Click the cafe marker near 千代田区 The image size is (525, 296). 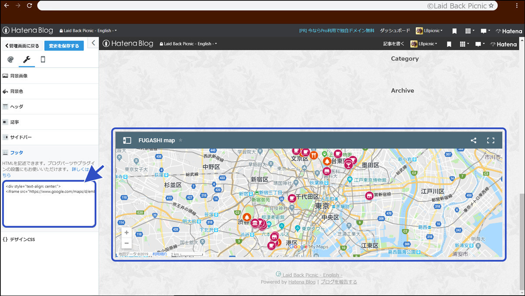pos(292,198)
